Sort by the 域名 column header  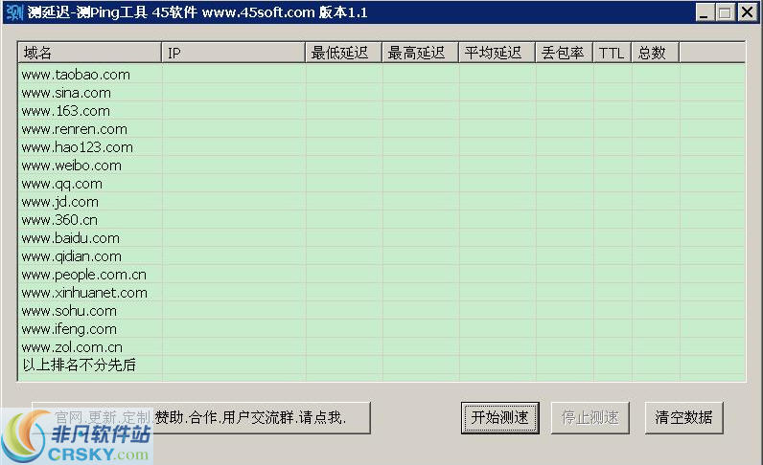click(x=89, y=53)
